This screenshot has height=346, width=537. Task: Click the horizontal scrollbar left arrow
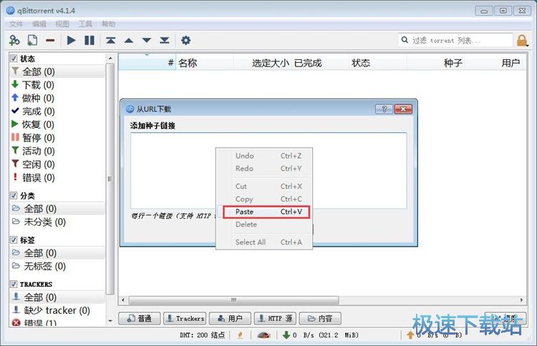coord(123,300)
